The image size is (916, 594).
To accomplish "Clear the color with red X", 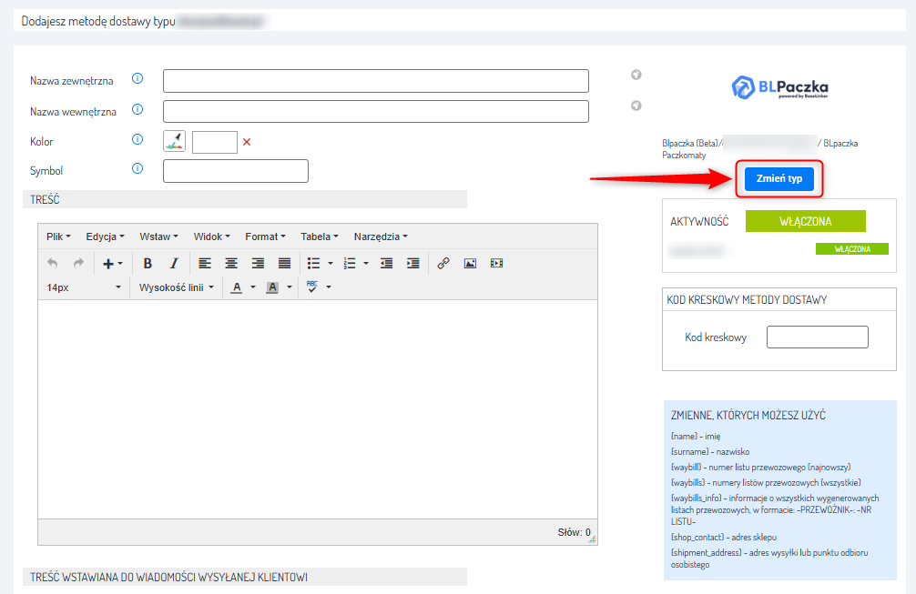I will click(x=247, y=142).
